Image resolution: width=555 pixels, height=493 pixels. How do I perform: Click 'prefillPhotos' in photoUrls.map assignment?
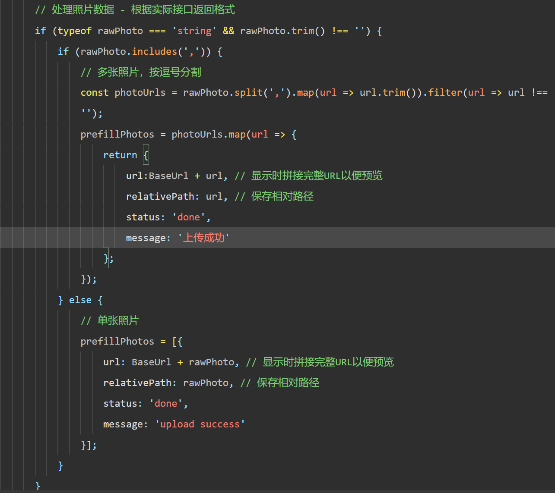(117, 134)
